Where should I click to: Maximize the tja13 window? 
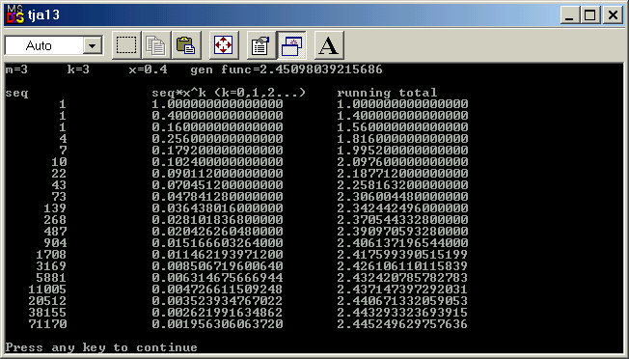(590, 15)
